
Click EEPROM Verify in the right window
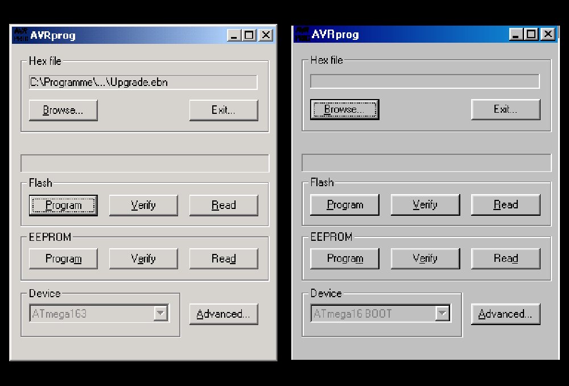point(425,258)
